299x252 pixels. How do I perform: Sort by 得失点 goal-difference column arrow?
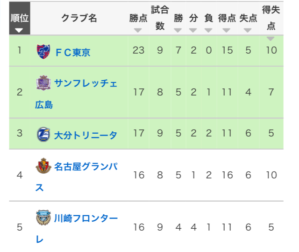271,39
